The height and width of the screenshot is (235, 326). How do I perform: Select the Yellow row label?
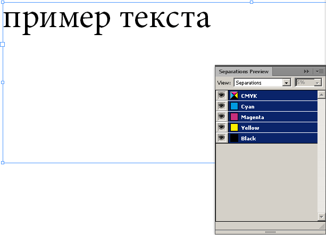coord(250,128)
